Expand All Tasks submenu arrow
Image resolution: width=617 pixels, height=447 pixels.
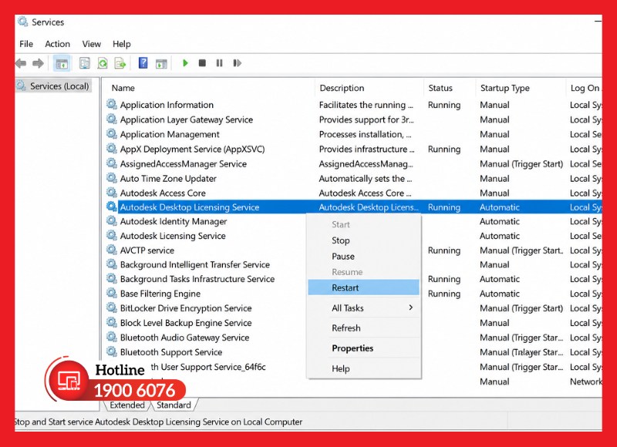pyautogui.click(x=410, y=308)
